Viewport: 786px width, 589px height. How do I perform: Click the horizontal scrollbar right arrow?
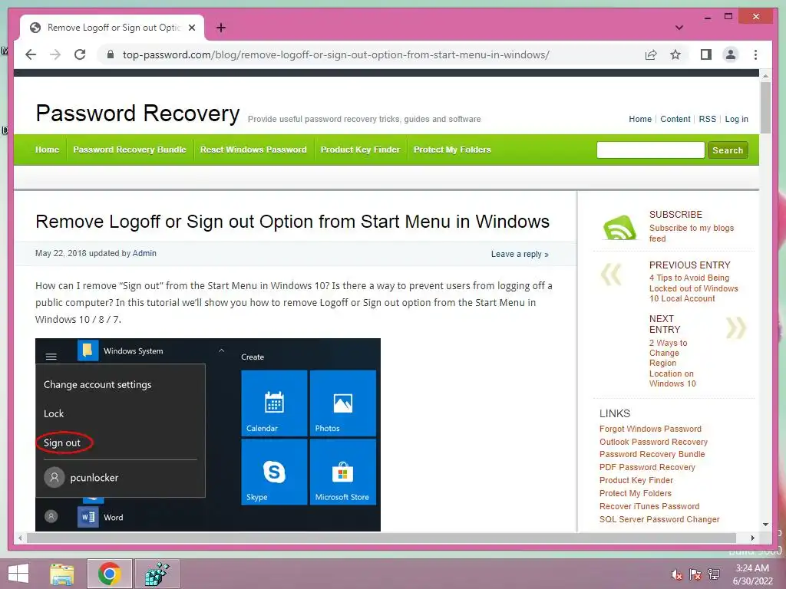click(x=752, y=538)
